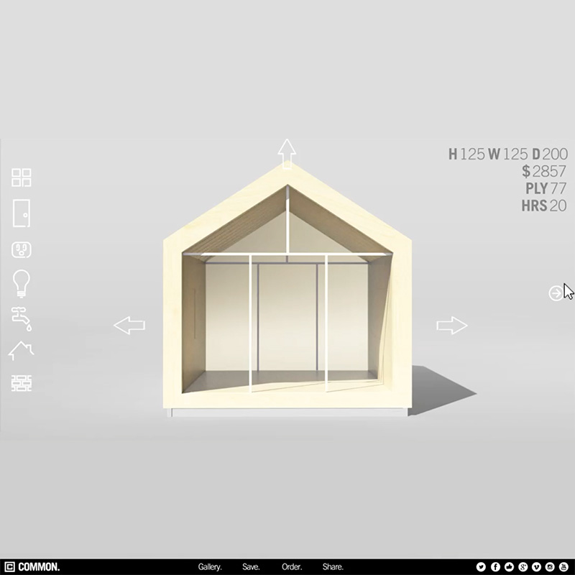Open the Order menu item
The width and height of the screenshot is (575, 575).
pyautogui.click(x=292, y=567)
